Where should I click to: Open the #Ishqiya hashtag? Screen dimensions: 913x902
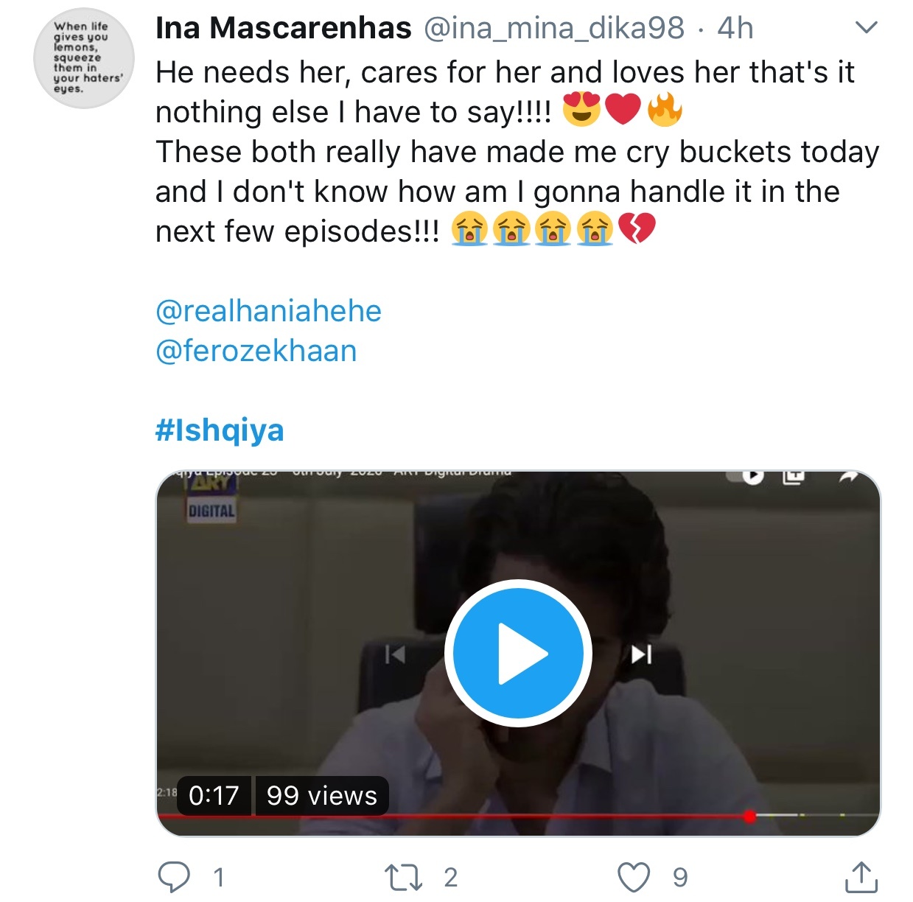point(220,430)
